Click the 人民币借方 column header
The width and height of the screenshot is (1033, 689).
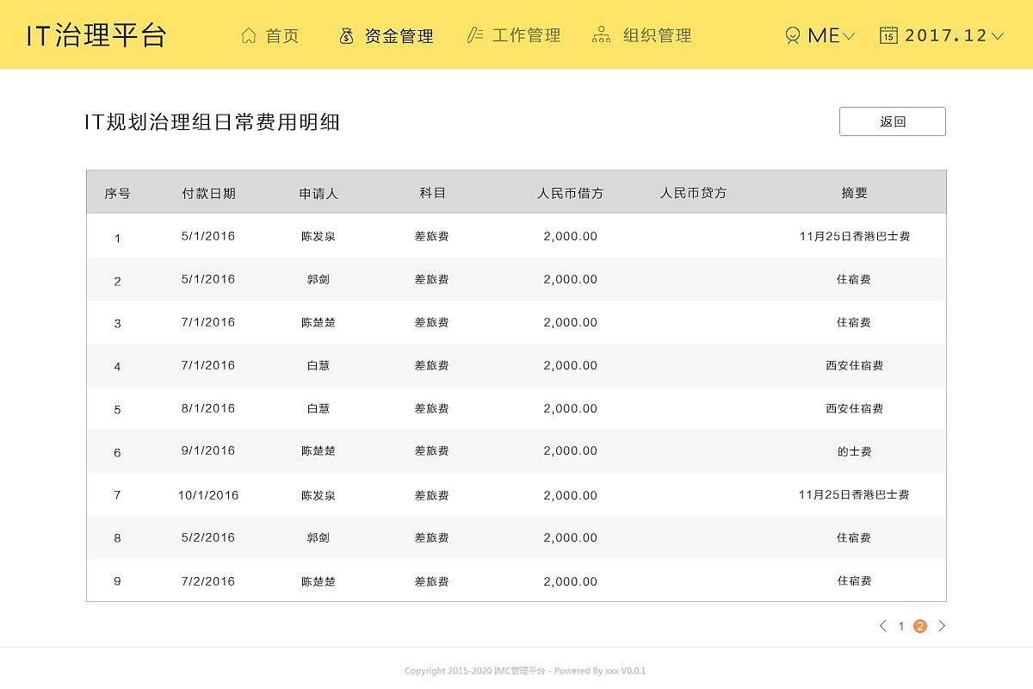[571, 194]
